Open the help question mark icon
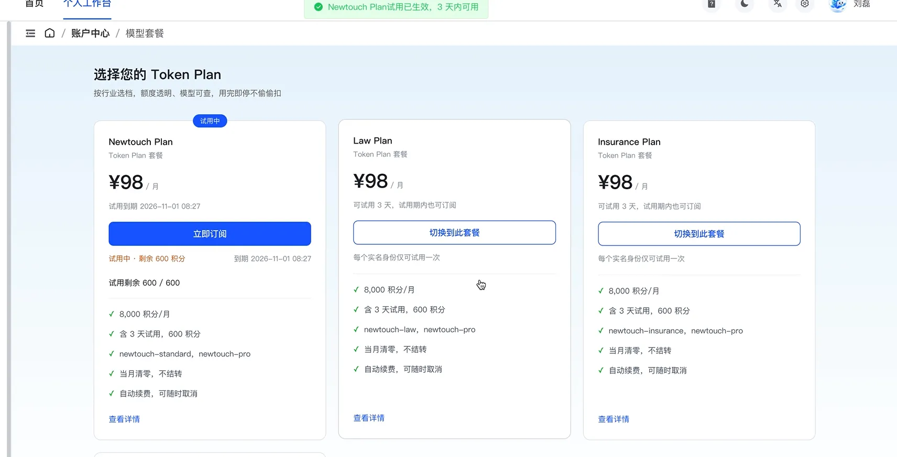Viewport: 897px width, 457px height. pyautogui.click(x=712, y=4)
